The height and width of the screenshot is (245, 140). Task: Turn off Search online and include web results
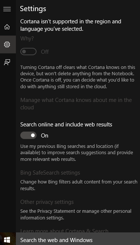[28, 135]
